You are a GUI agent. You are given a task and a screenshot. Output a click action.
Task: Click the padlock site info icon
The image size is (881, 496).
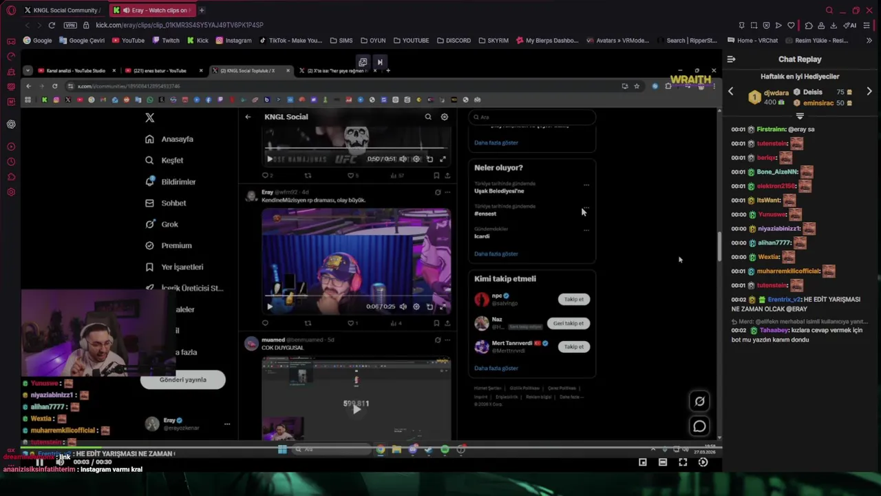click(86, 25)
